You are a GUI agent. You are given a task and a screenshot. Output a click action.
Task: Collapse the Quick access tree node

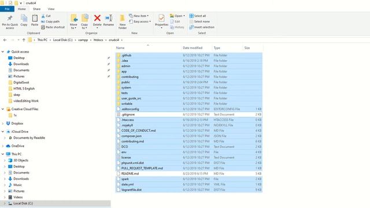(x=3, y=51)
